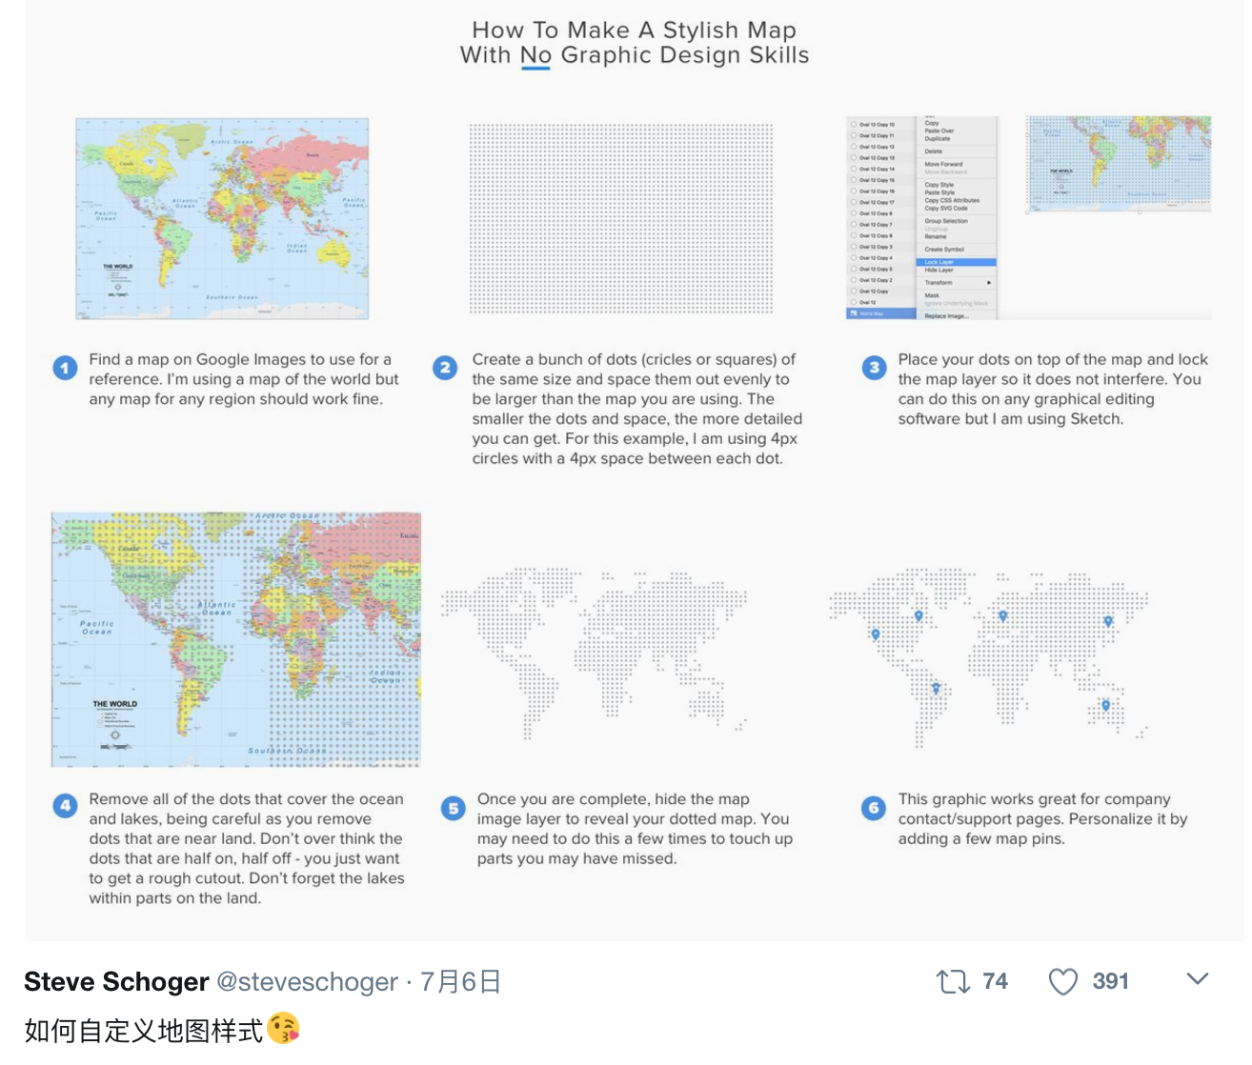This screenshot has width=1252, height=1065.
Task: Click the Hide Layer menu entry
Action: click(x=939, y=271)
